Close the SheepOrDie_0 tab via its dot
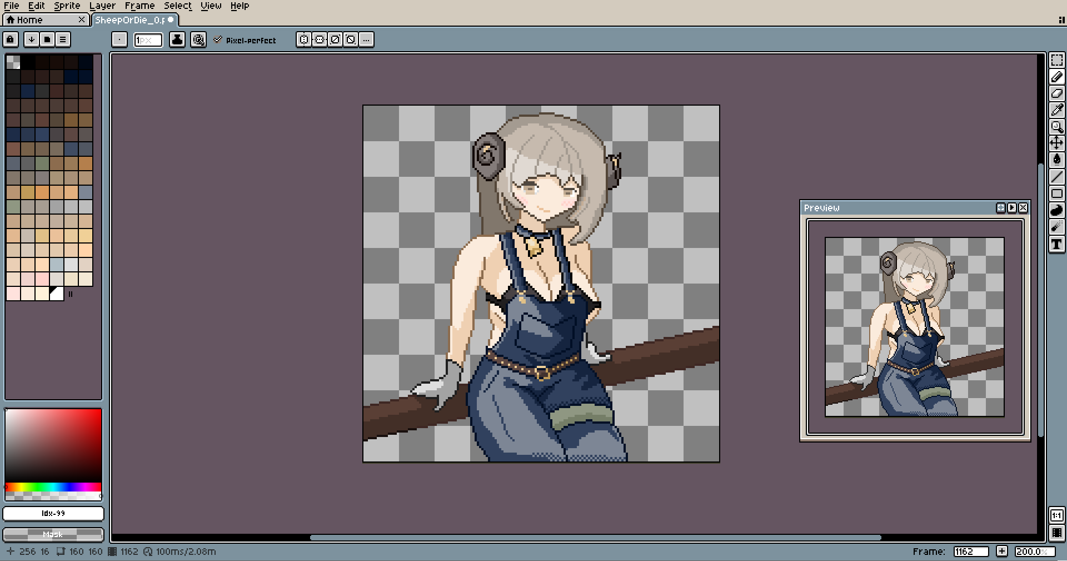This screenshot has width=1067, height=561. pyautogui.click(x=171, y=20)
